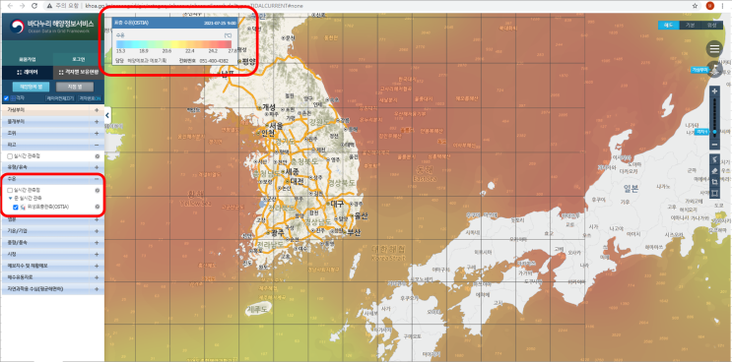
Task: Select the 기본 map type tab
Action: tap(690, 26)
